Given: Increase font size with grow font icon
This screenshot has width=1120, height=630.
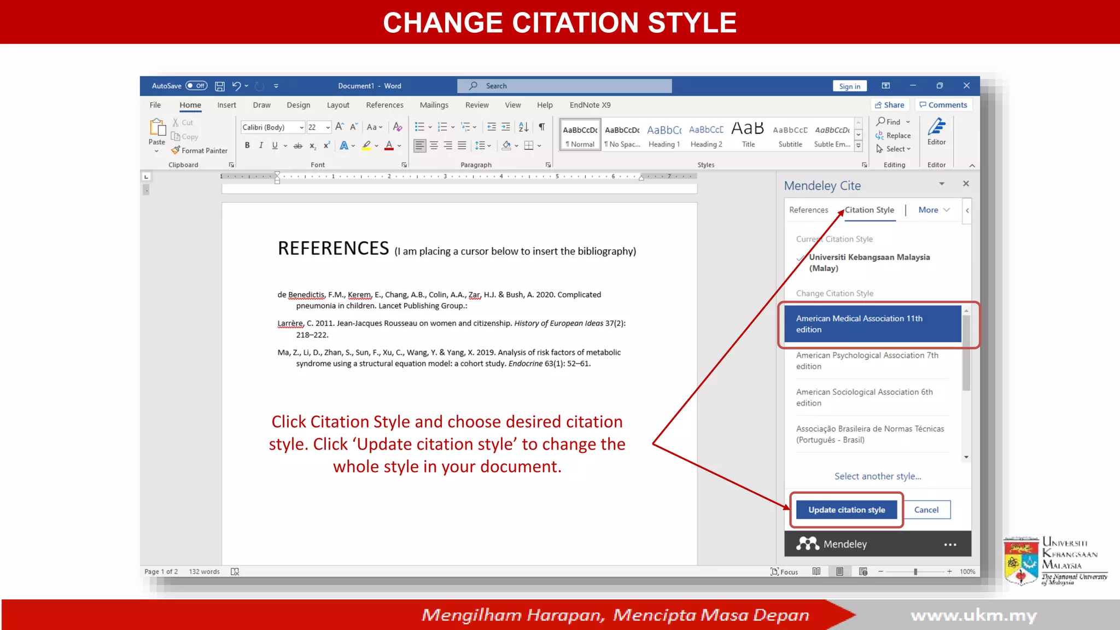Looking at the screenshot, I should coord(340,127).
